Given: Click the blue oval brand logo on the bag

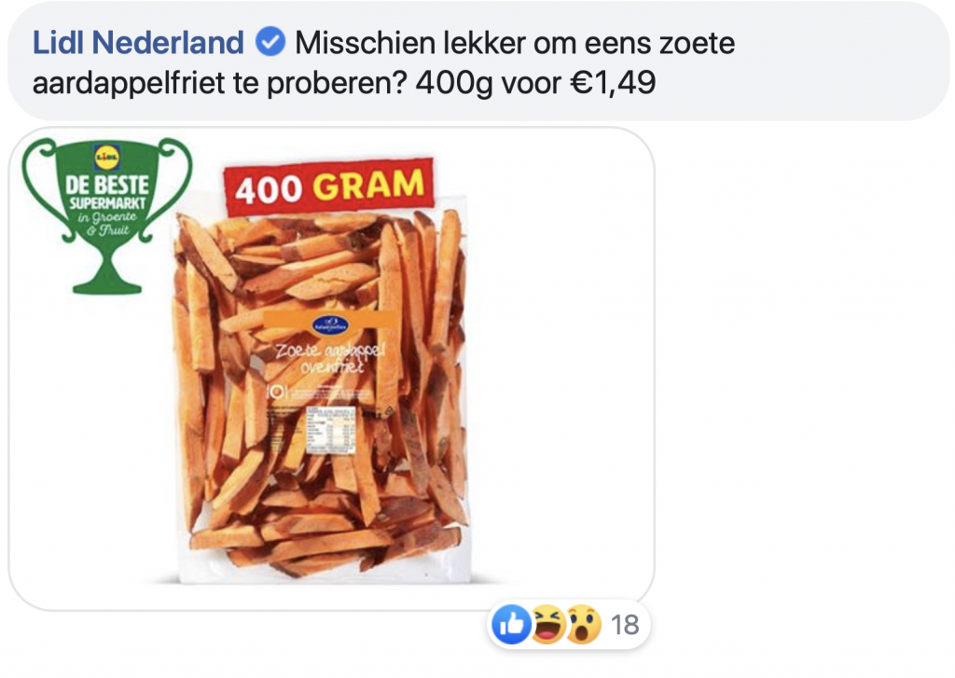Looking at the screenshot, I should click(x=331, y=325).
